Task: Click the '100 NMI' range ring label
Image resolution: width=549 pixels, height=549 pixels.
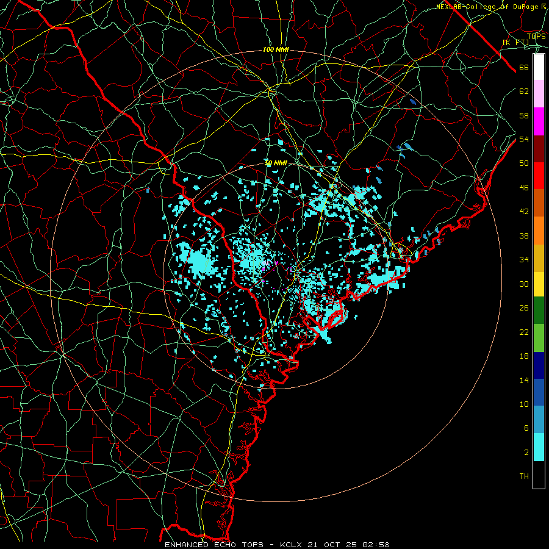Action: (x=276, y=50)
